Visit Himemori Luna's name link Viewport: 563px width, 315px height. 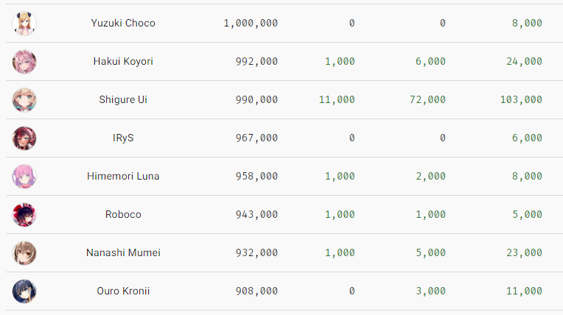[x=123, y=176]
